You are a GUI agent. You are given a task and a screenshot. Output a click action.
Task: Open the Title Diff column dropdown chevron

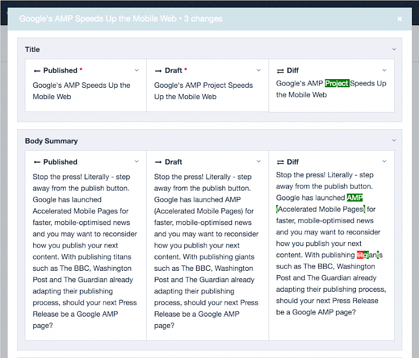pyautogui.click(x=384, y=71)
